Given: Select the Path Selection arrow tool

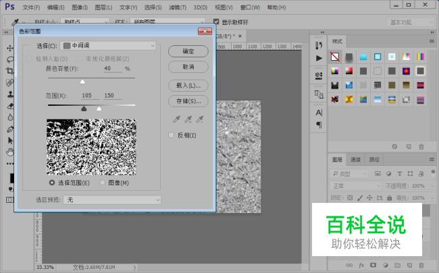Looking at the screenshot, I should [x=10, y=140].
